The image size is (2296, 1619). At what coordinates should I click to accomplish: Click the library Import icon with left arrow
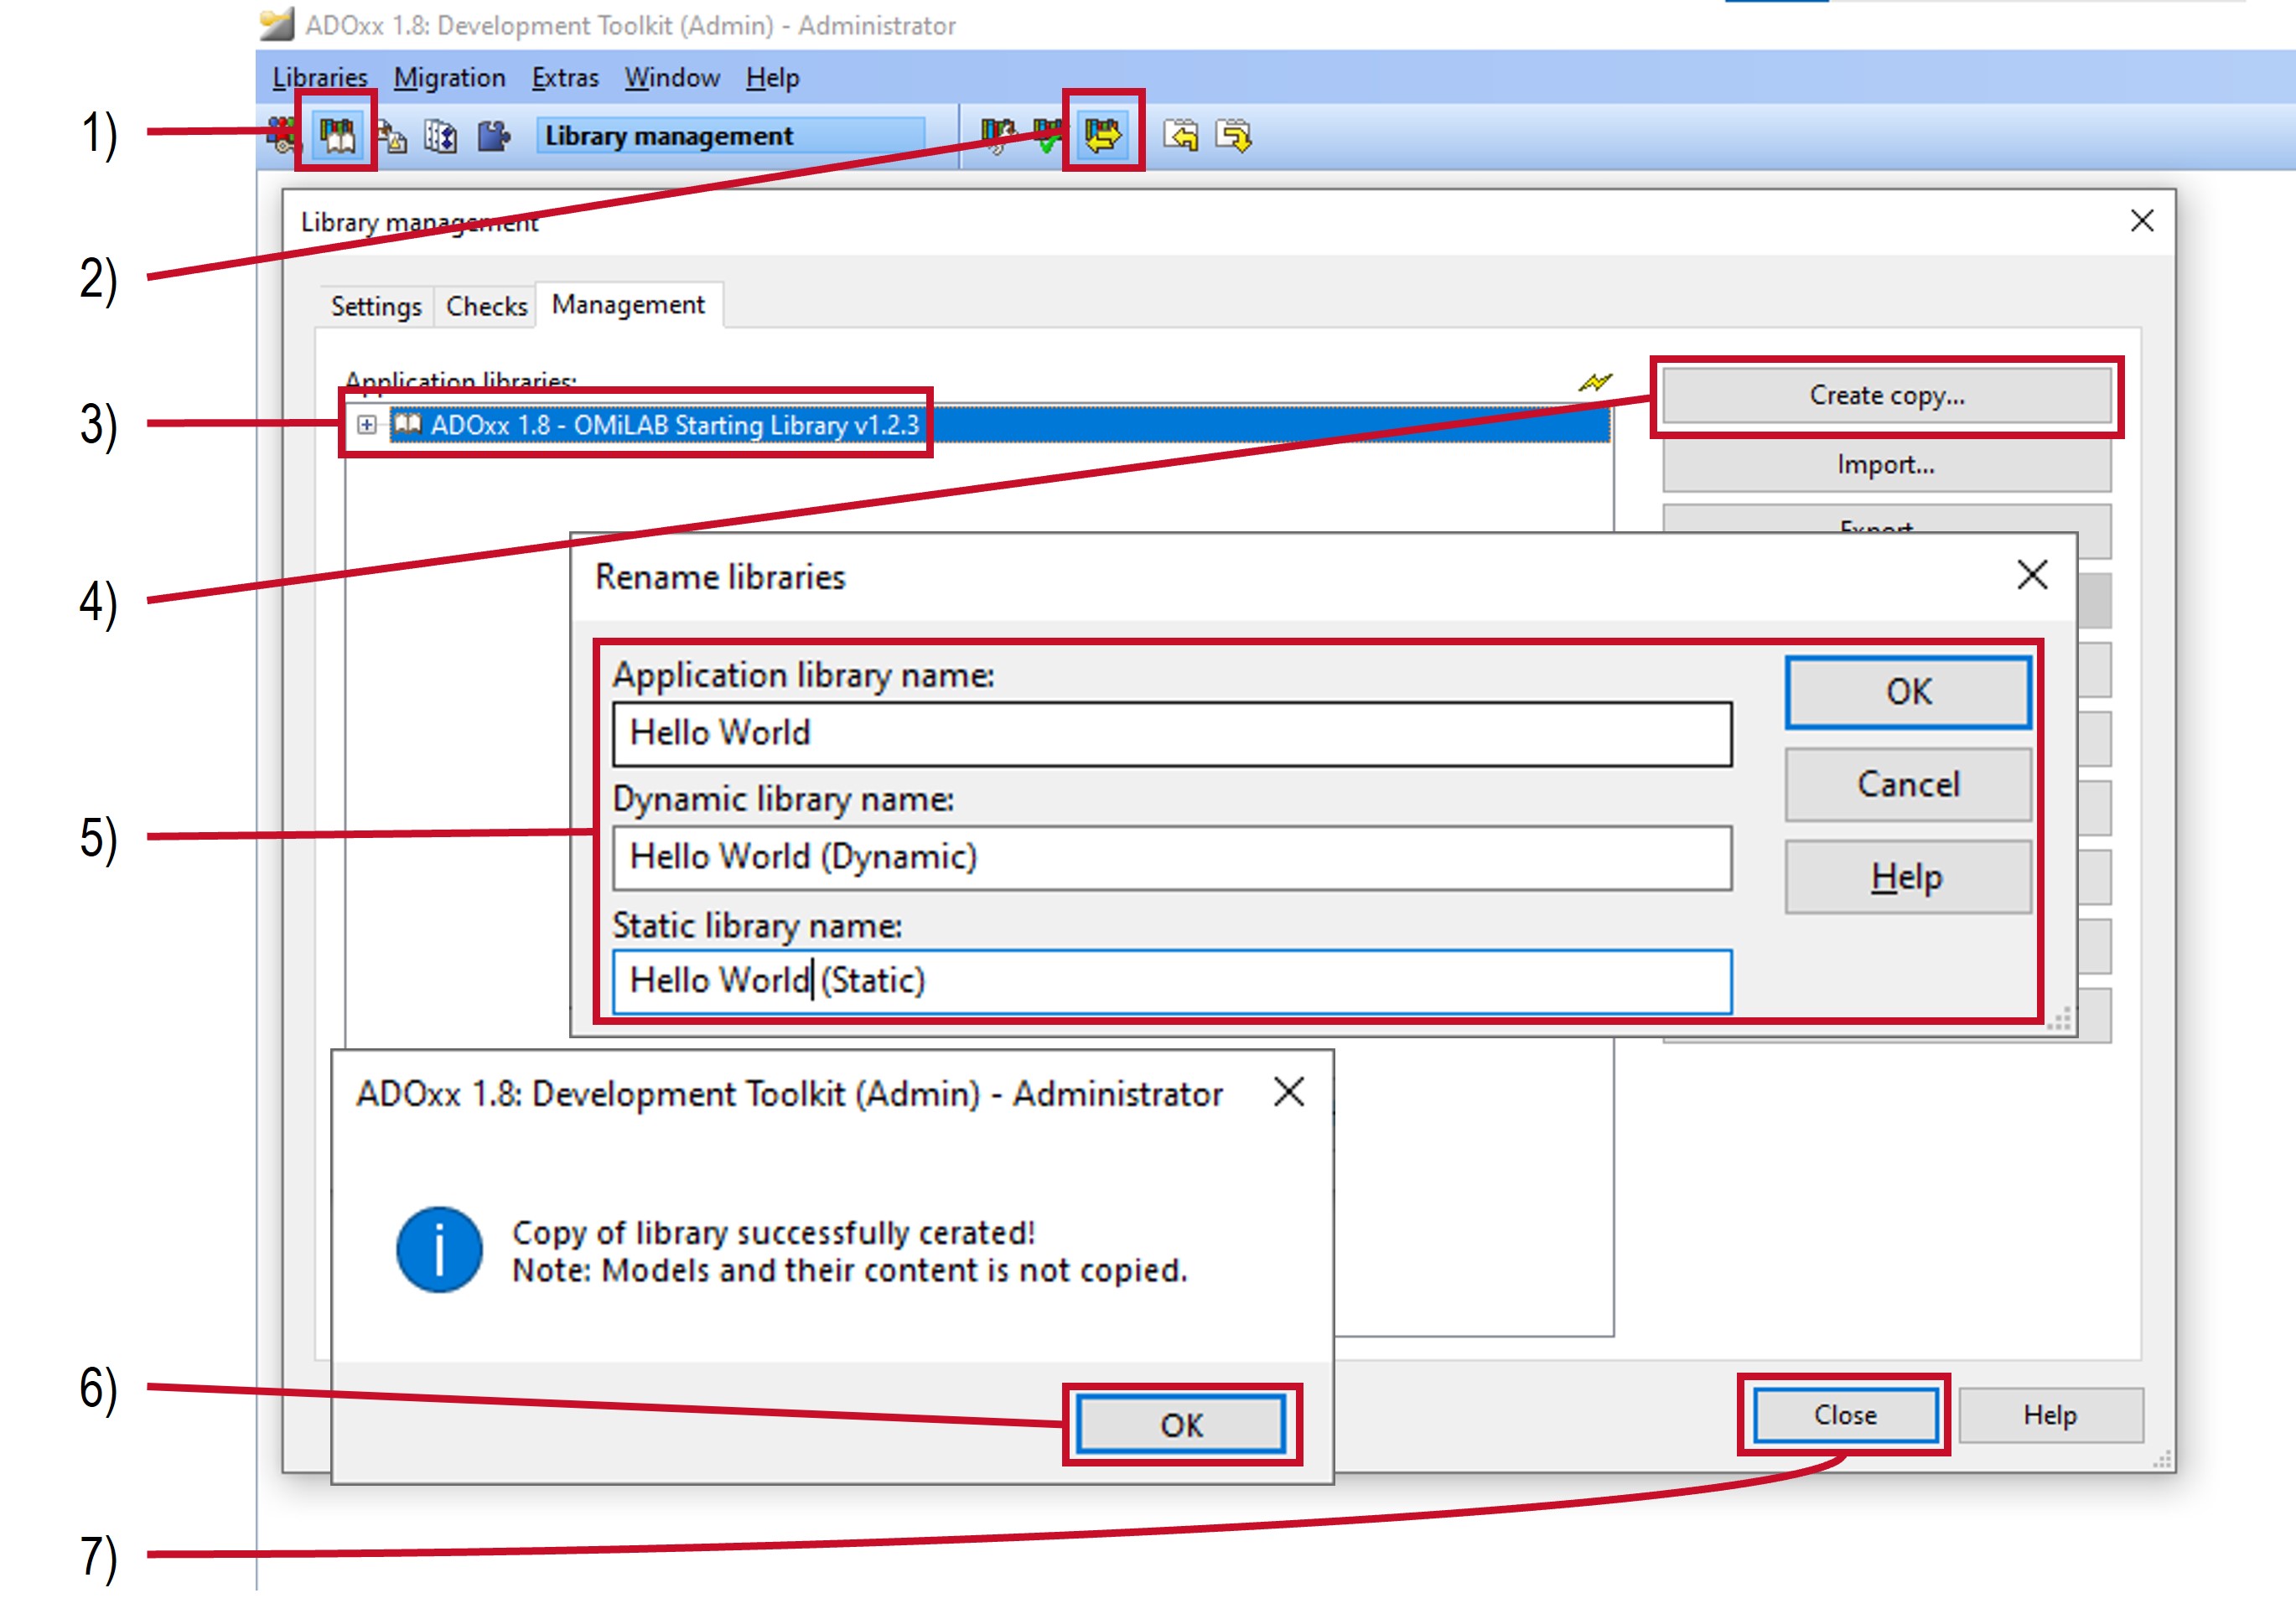pos(1181,135)
